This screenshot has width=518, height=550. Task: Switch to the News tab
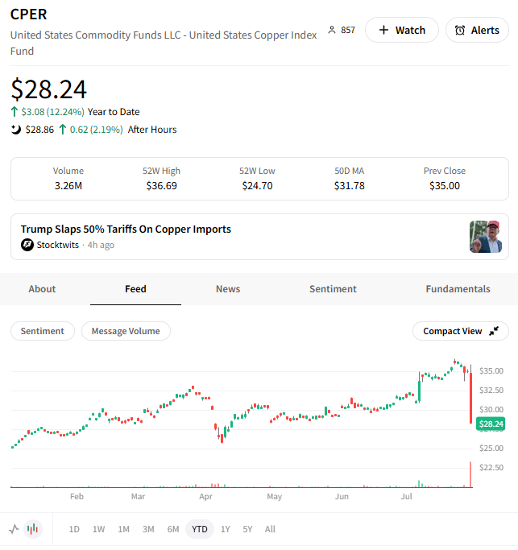tap(228, 289)
